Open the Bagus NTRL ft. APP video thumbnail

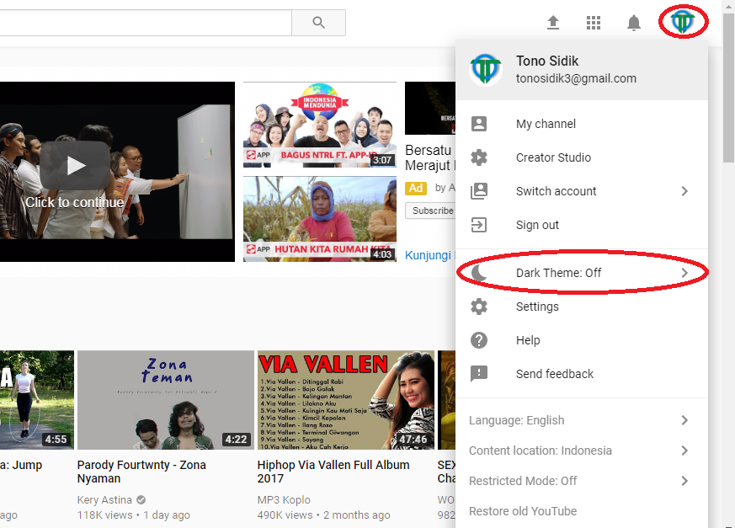[x=320, y=125]
